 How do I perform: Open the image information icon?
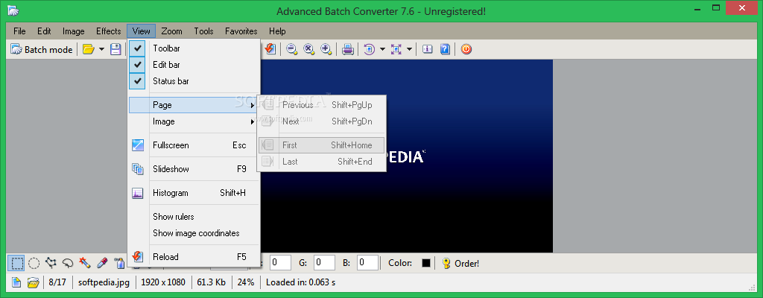coord(428,49)
